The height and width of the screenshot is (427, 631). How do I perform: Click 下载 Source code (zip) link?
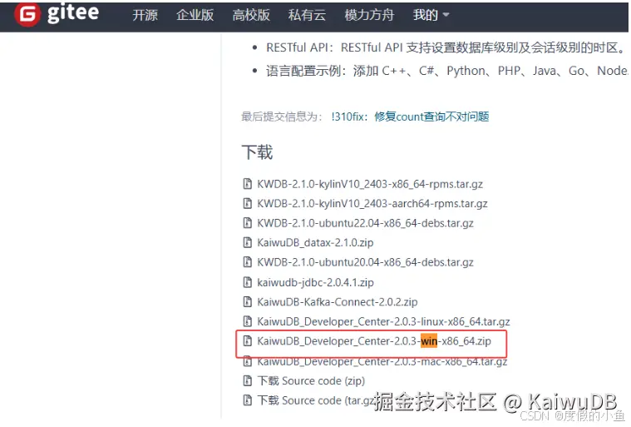311,380
